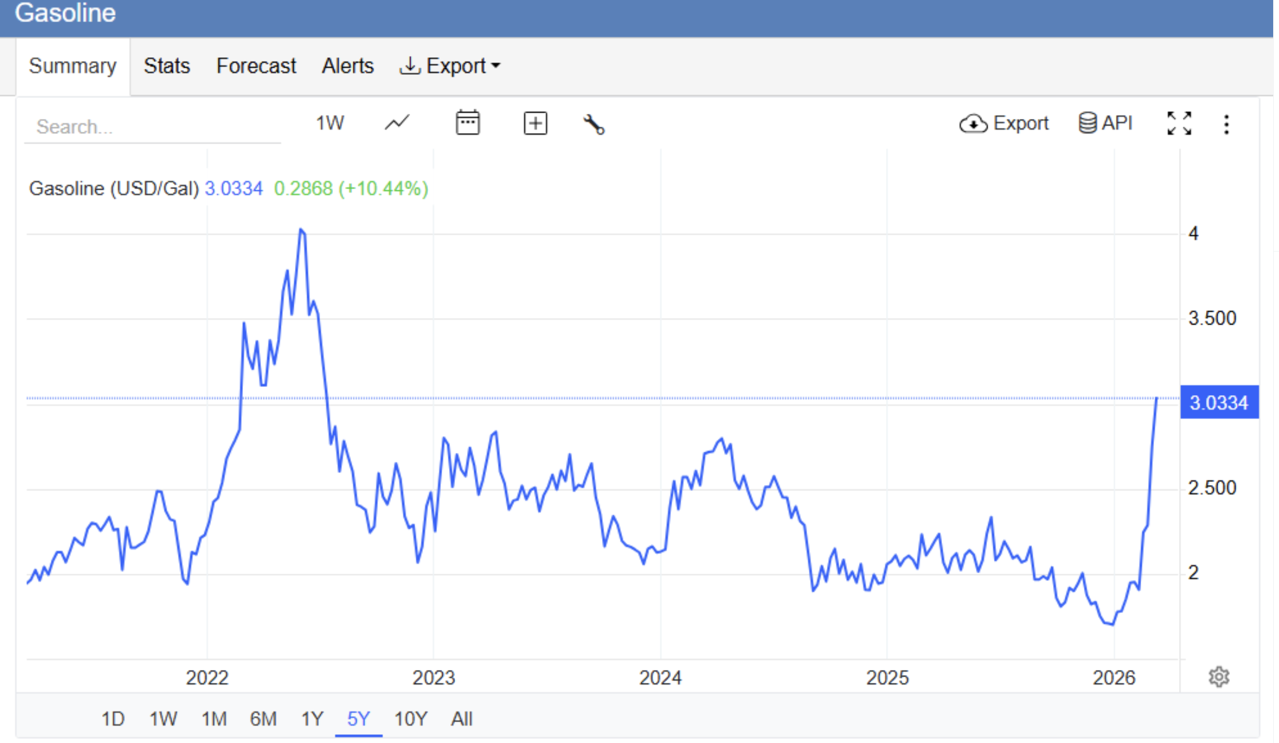Select the 1D time range
This screenshot has width=1279, height=743.
coord(113,718)
